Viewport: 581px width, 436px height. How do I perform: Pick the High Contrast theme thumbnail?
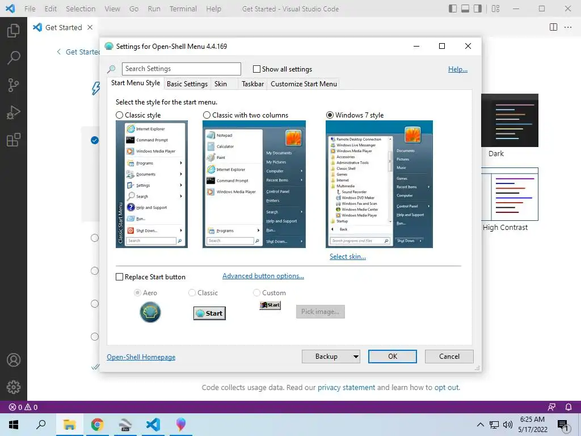coord(510,194)
